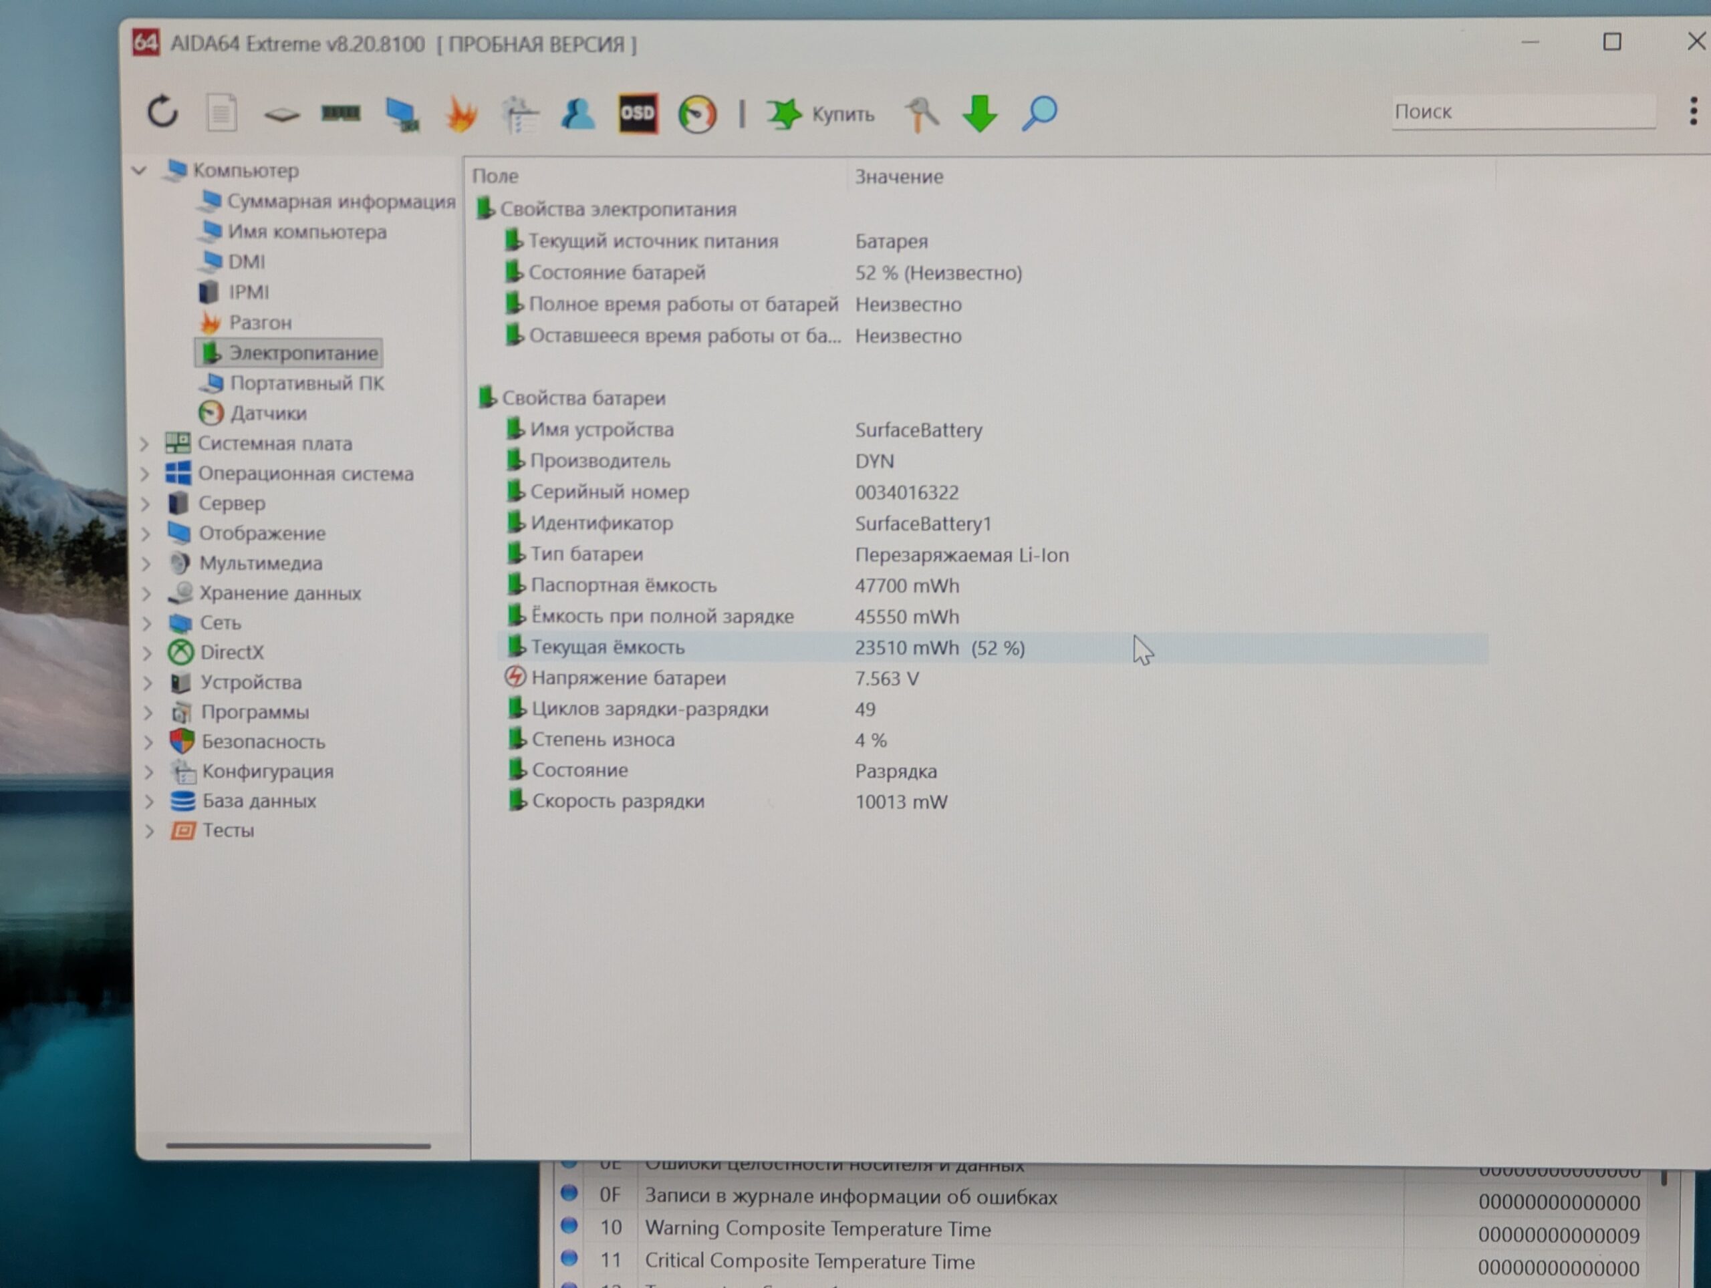1711x1288 pixels.
Task: Click the AIDA64 title bar app icon
Action: pos(146,43)
